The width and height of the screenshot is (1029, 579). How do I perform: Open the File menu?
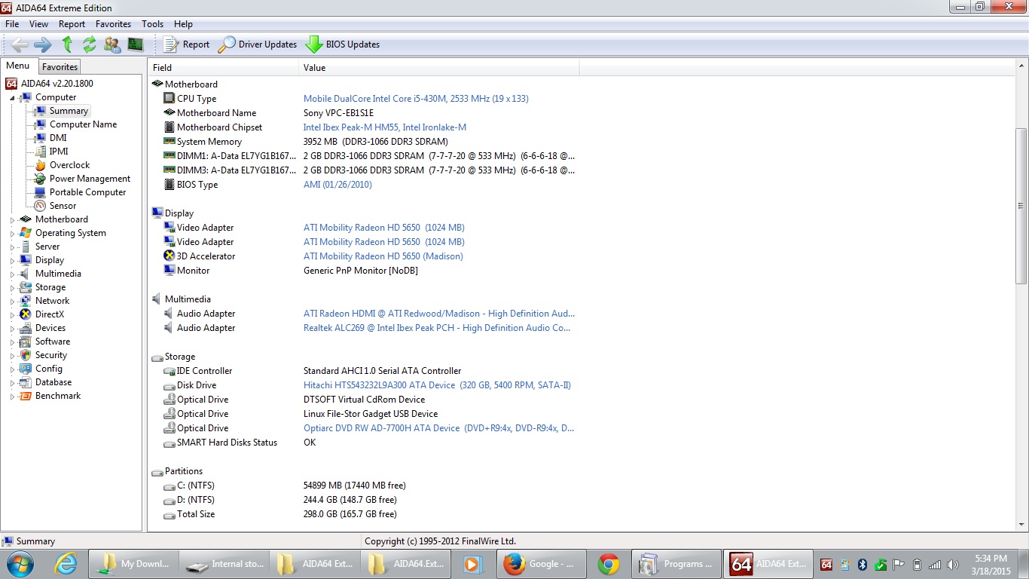[12, 24]
